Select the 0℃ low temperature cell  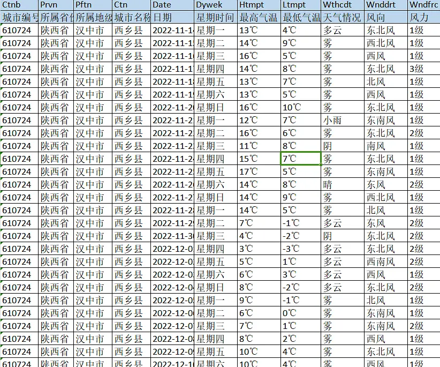point(301,313)
